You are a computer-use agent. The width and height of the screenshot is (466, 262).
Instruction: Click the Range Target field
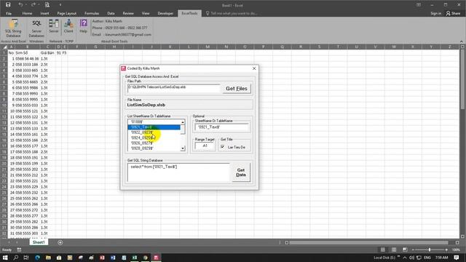click(x=205, y=146)
